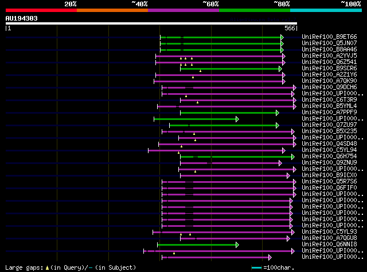Image resolution: width=367 pixels, height=272 pixels.
Task: Select the UniRef100_B5YML4 label
Action: pos(329,106)
